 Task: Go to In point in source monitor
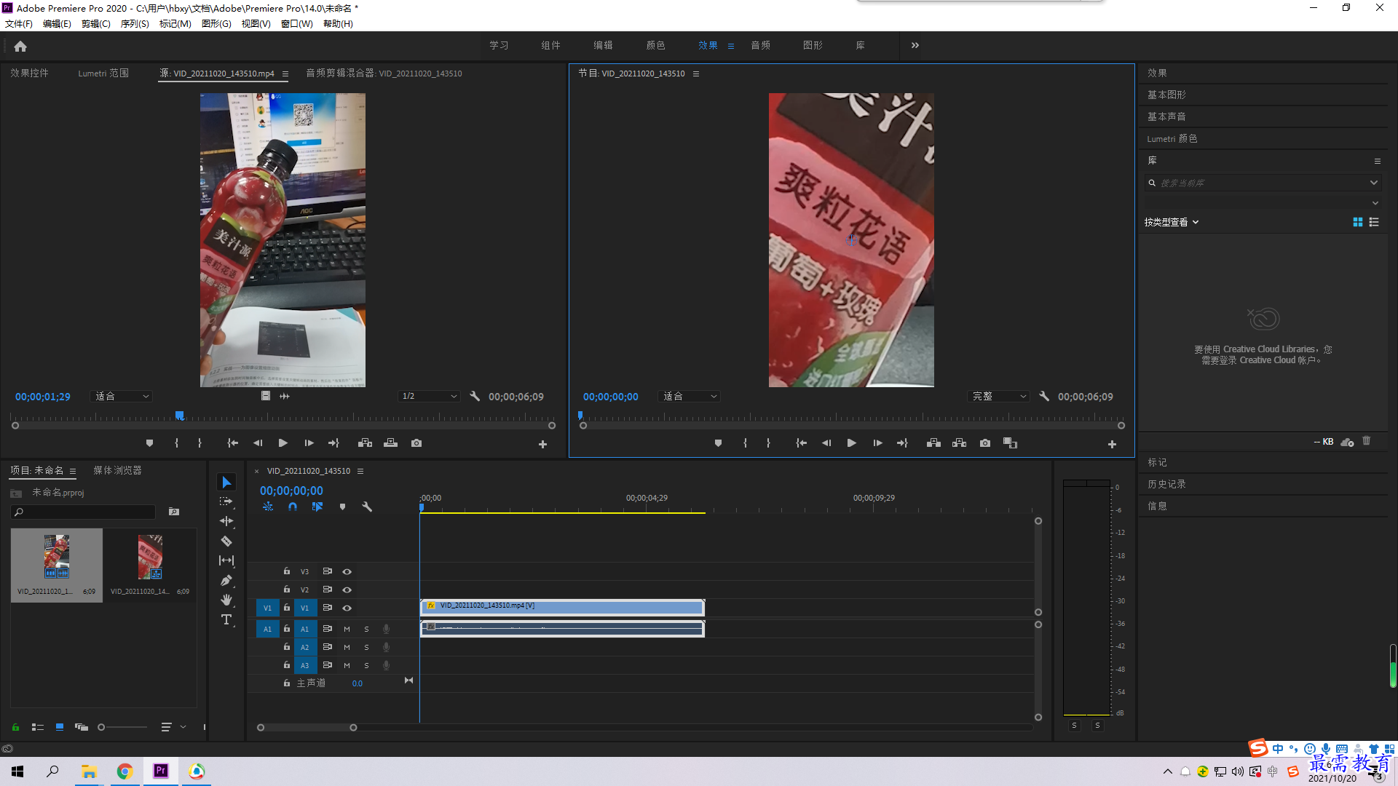tap(232, 443)
